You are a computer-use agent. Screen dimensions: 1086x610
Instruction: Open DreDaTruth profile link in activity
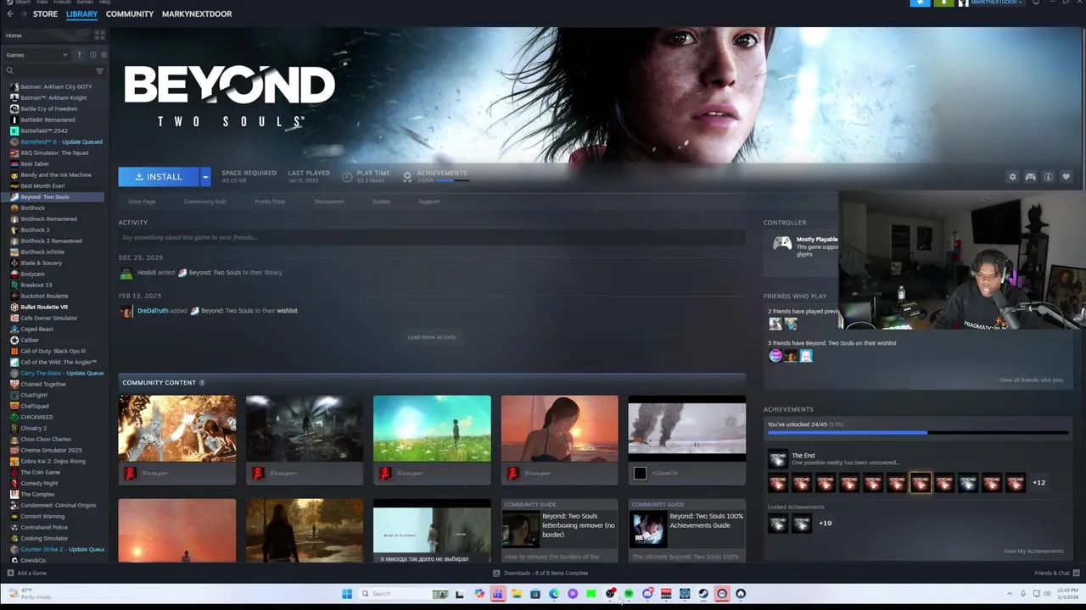(153, 311)
